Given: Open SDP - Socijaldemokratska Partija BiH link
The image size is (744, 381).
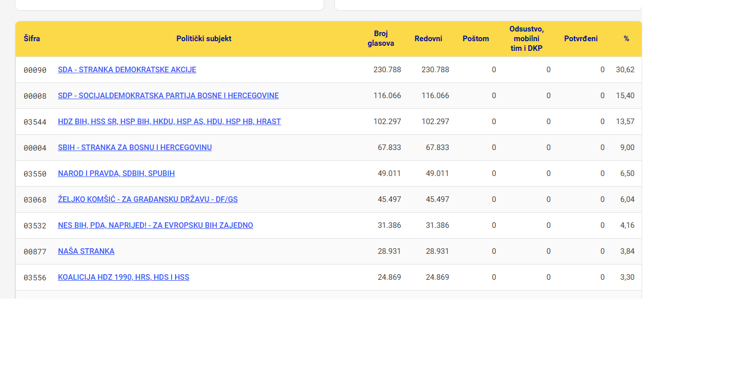Looking at the screenshot, I should [x=168, y=96].
